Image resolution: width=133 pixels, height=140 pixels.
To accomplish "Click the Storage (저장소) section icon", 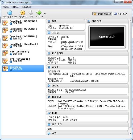I will tap(49, 67).
